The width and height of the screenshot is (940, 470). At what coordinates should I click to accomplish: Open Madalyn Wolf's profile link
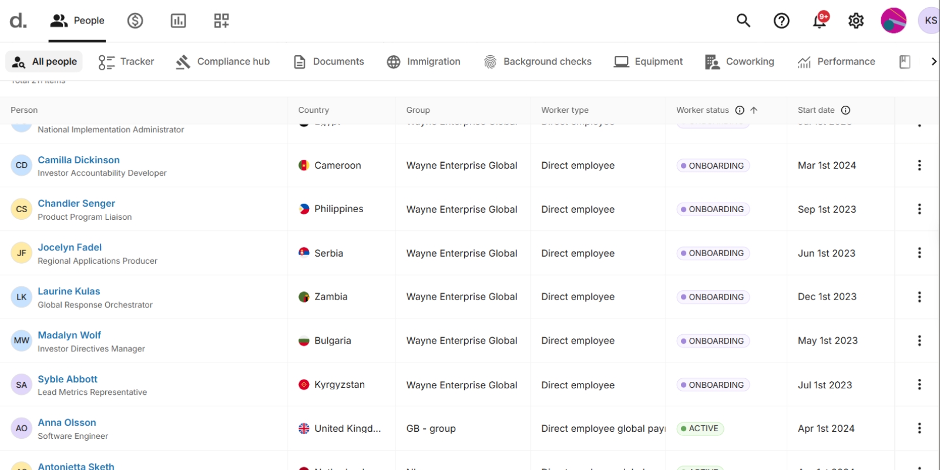coord(69,335)
